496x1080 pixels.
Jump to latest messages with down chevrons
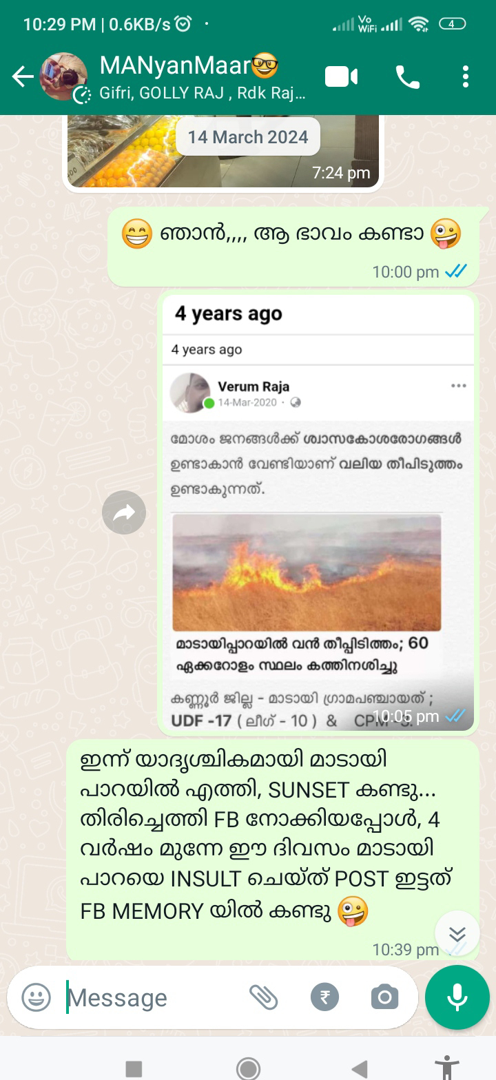(457, 933)
